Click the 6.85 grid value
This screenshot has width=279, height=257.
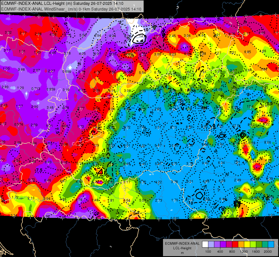[247, 52]
